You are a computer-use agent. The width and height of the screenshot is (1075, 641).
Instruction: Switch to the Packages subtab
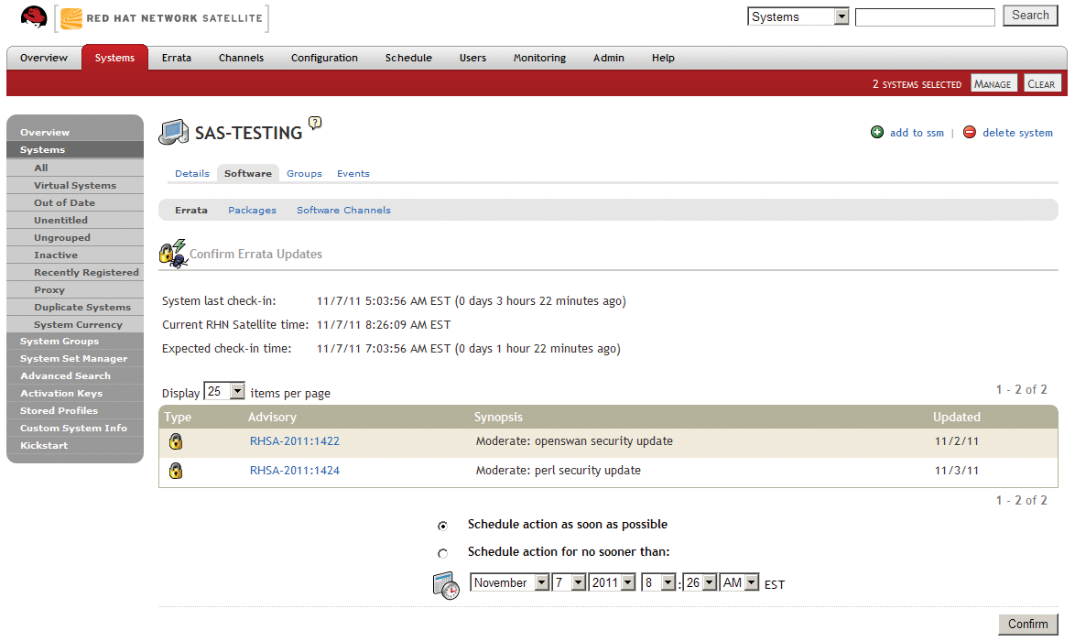coord(252,210)
